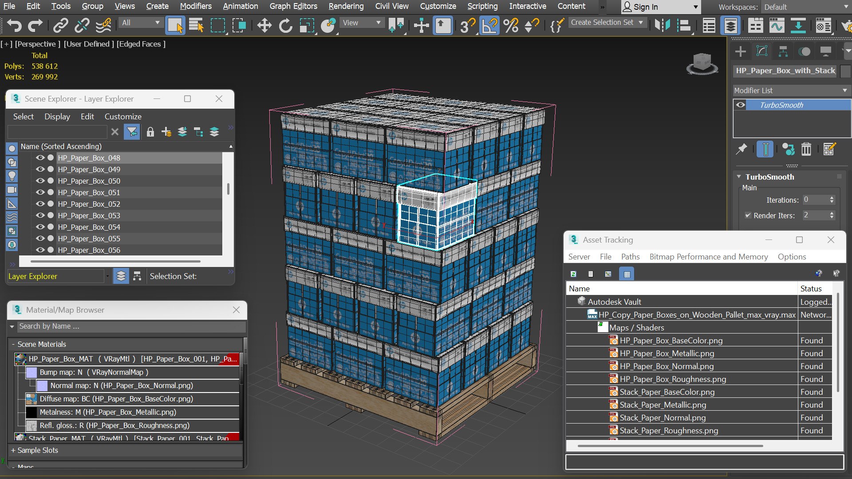This screenshot has width=852, height=479.
Task: Uncheck the Render Iters checkbox
Action: [x=748, y=215]
